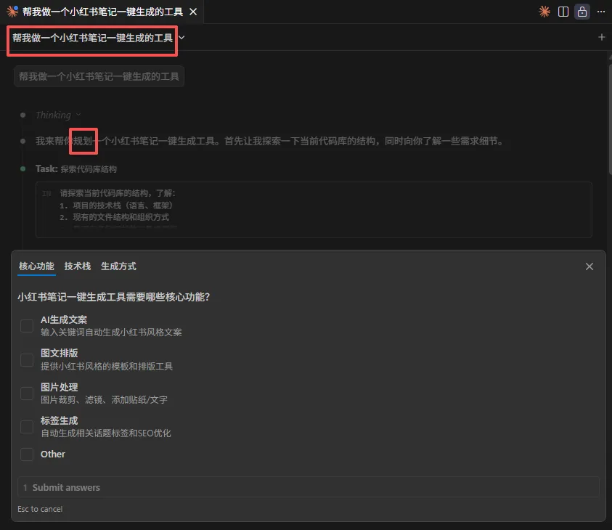Open the conversation title dropdown chevron
612x530 pixels.
(x=182, y=38)
